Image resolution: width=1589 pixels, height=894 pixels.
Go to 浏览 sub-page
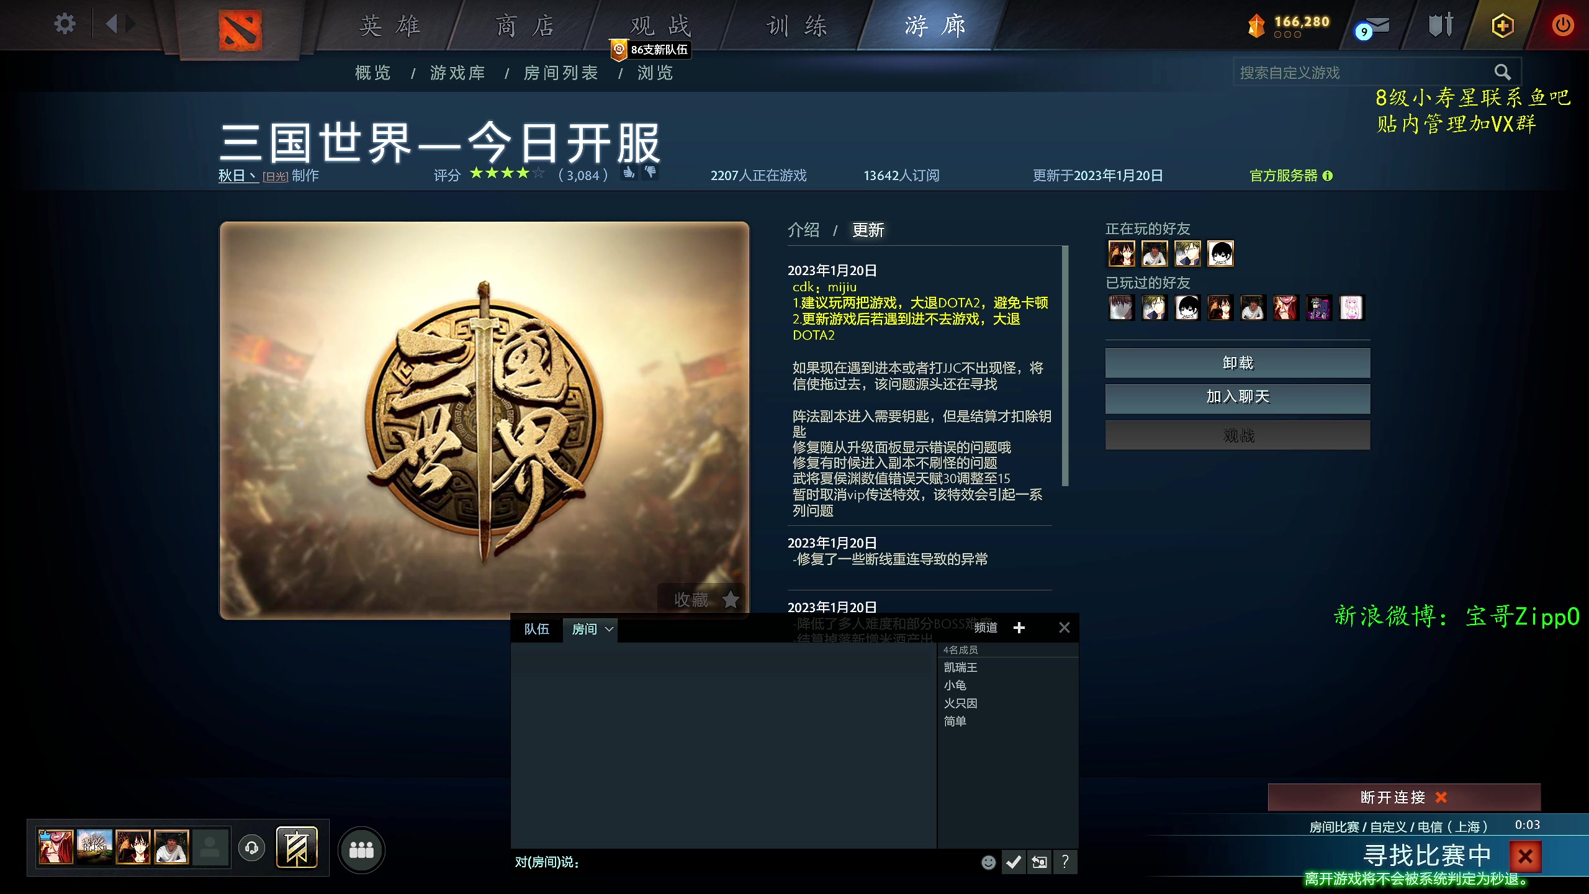(655, 73)
